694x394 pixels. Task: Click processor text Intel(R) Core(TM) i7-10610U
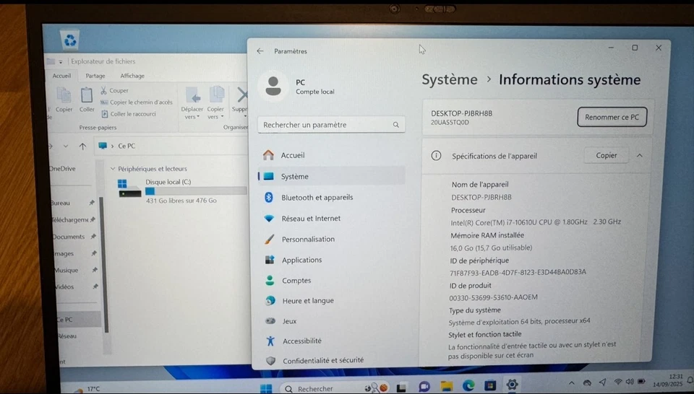[536, 222]
